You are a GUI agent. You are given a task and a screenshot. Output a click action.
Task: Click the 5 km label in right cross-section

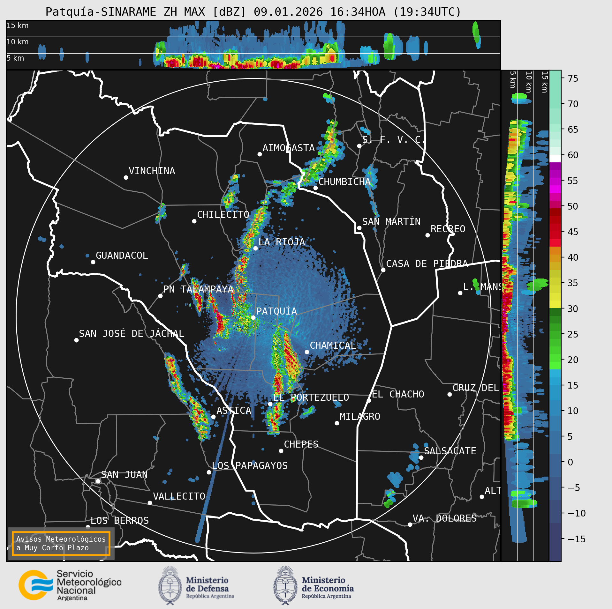click(513, 79)
